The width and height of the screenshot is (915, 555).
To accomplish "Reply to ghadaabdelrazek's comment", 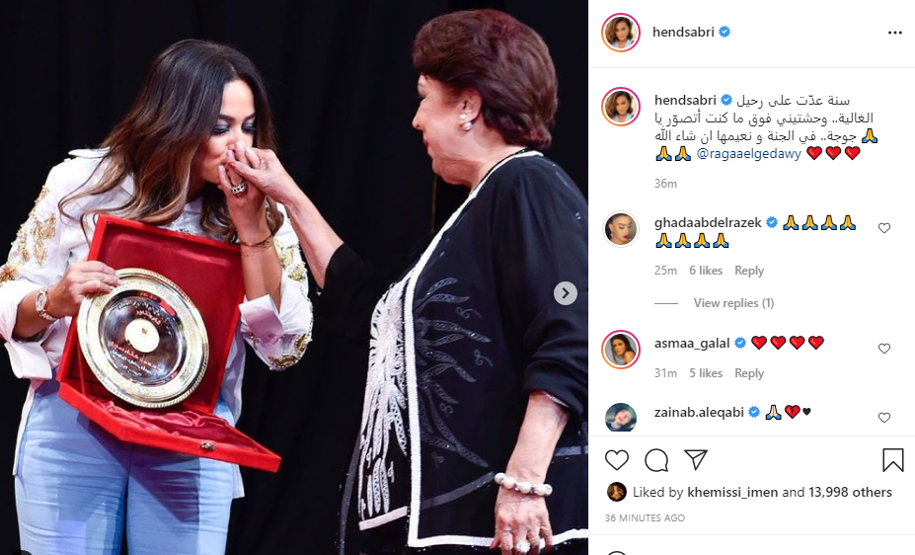I will point(749,271).
